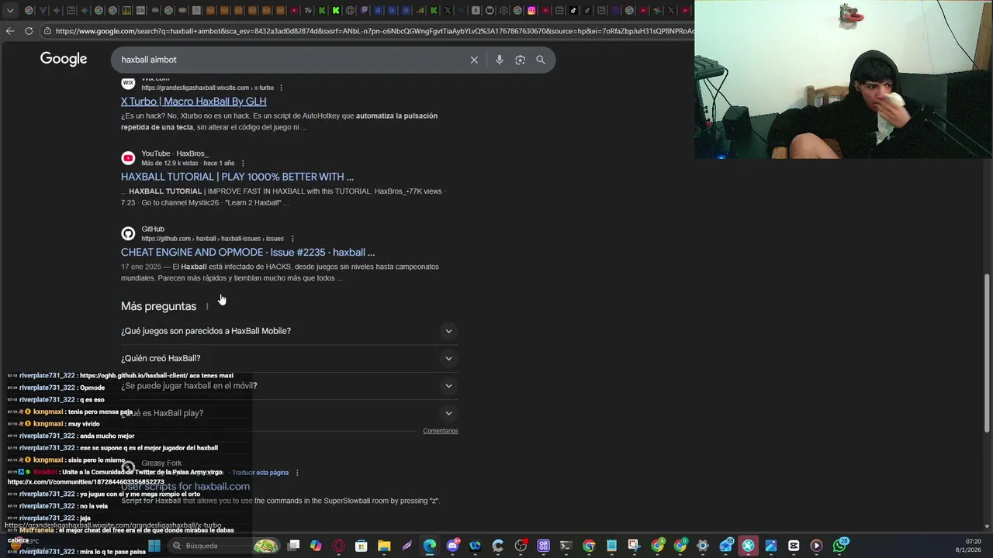Click Traducir esta página link
Viewport: 993px width, 558px height.
[x=260, y=473]
